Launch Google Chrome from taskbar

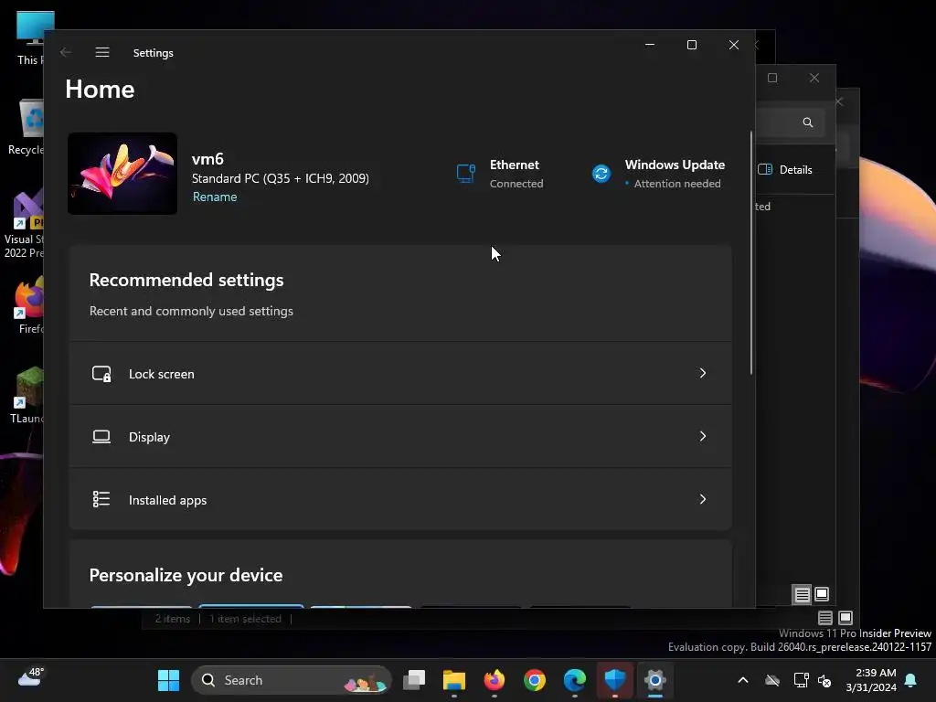[534, 680]
